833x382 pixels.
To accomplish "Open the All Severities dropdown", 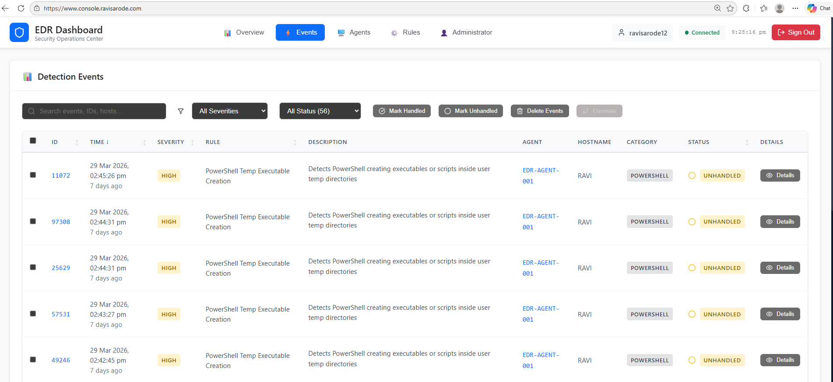I will (x=230, y=111).
